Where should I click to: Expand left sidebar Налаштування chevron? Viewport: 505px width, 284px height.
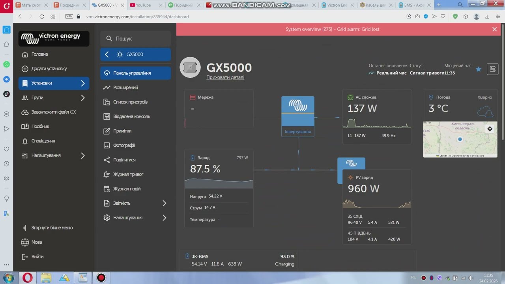pos(83,155)
